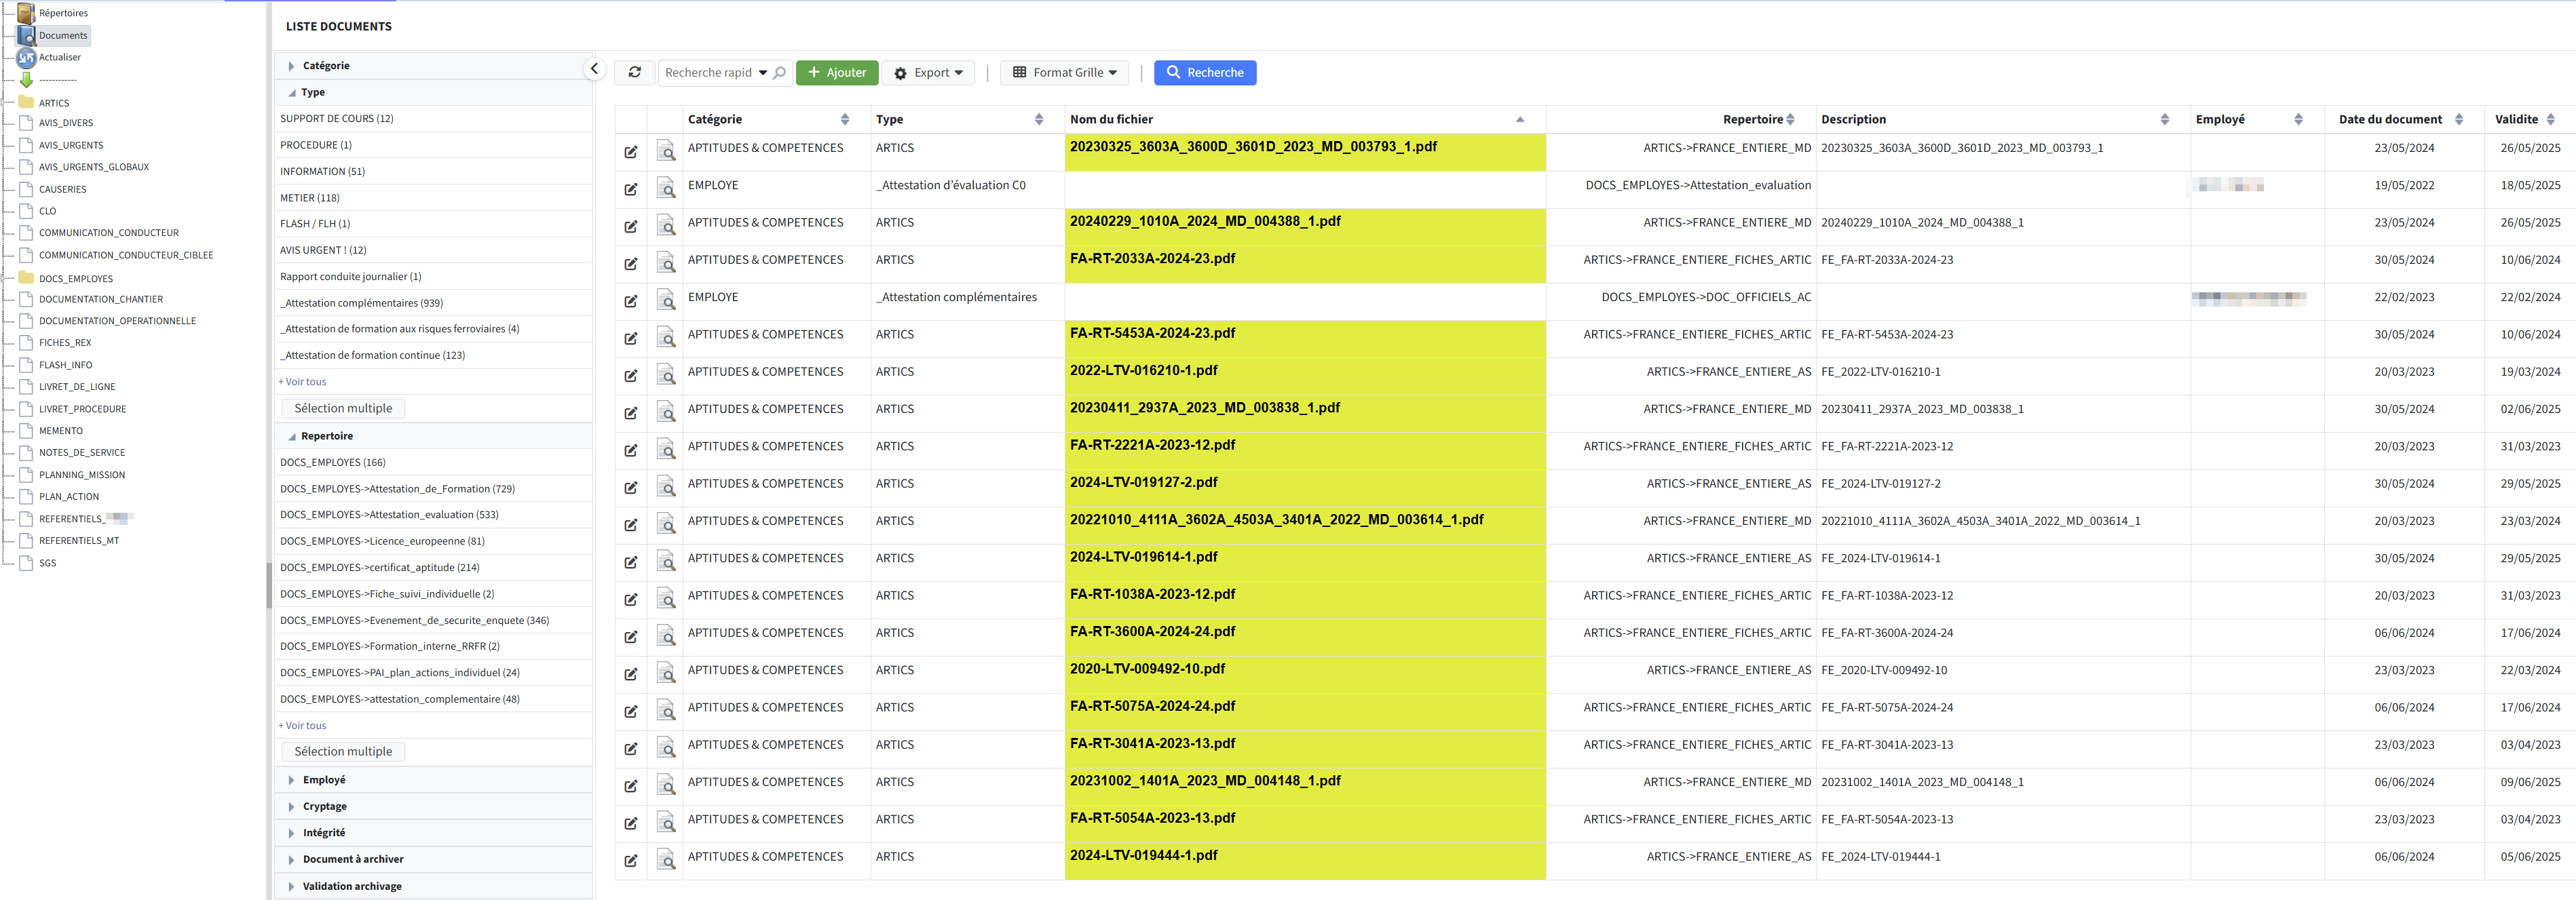Click the Recherche rapid input field
This screenshot has width=2576, height=900.
point(708,73)
